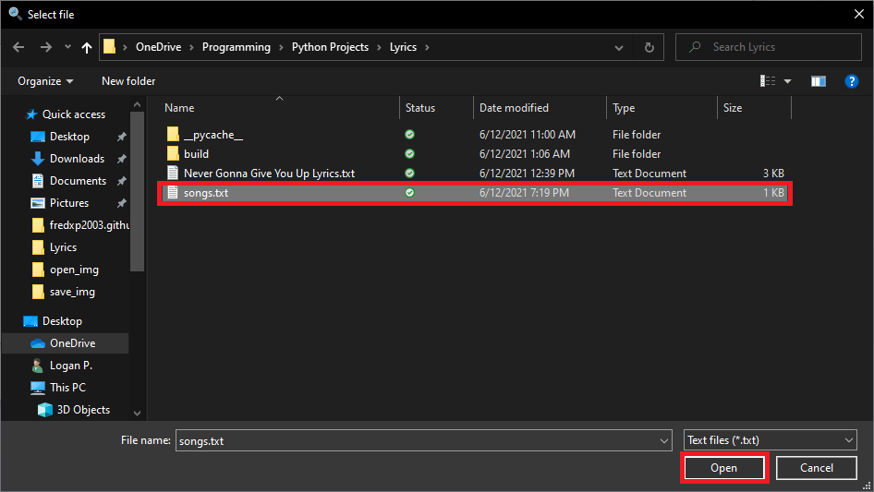Click the __pycache__ folder icon
Viewport: 874px width, 492px height.
click(x=173, y=134)
